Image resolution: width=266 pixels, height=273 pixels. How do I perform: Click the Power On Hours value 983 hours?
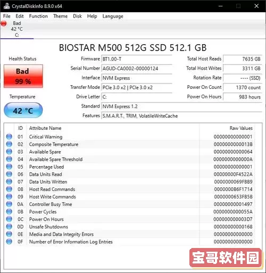pos(243,97)
